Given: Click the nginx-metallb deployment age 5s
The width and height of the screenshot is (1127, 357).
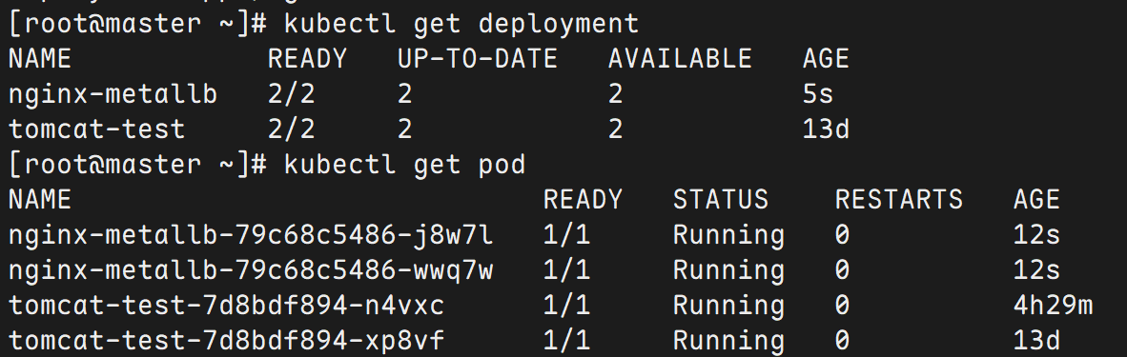Looking at the screenshot, I should pyautogui.click(x=818, y=95).
